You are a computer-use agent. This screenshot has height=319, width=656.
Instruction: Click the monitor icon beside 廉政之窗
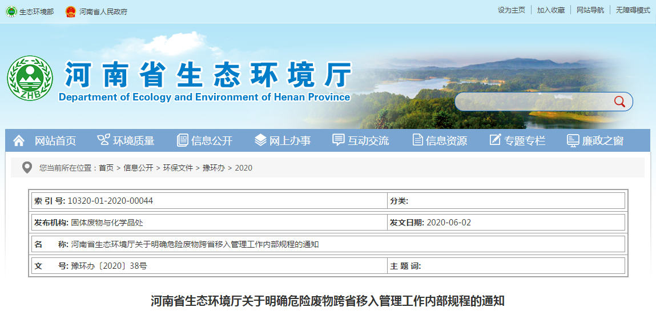point(573,140)
